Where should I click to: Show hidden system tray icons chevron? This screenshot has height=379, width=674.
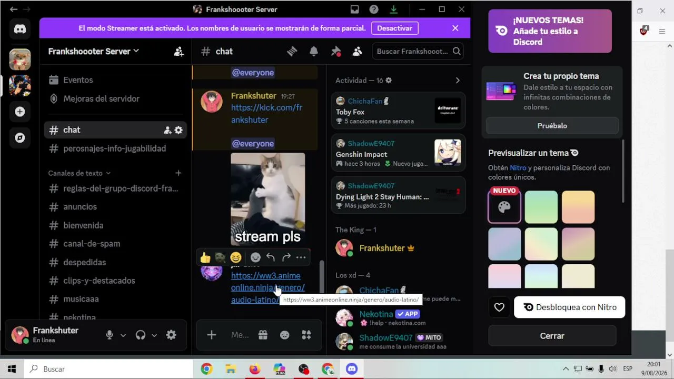click(566, 369)
